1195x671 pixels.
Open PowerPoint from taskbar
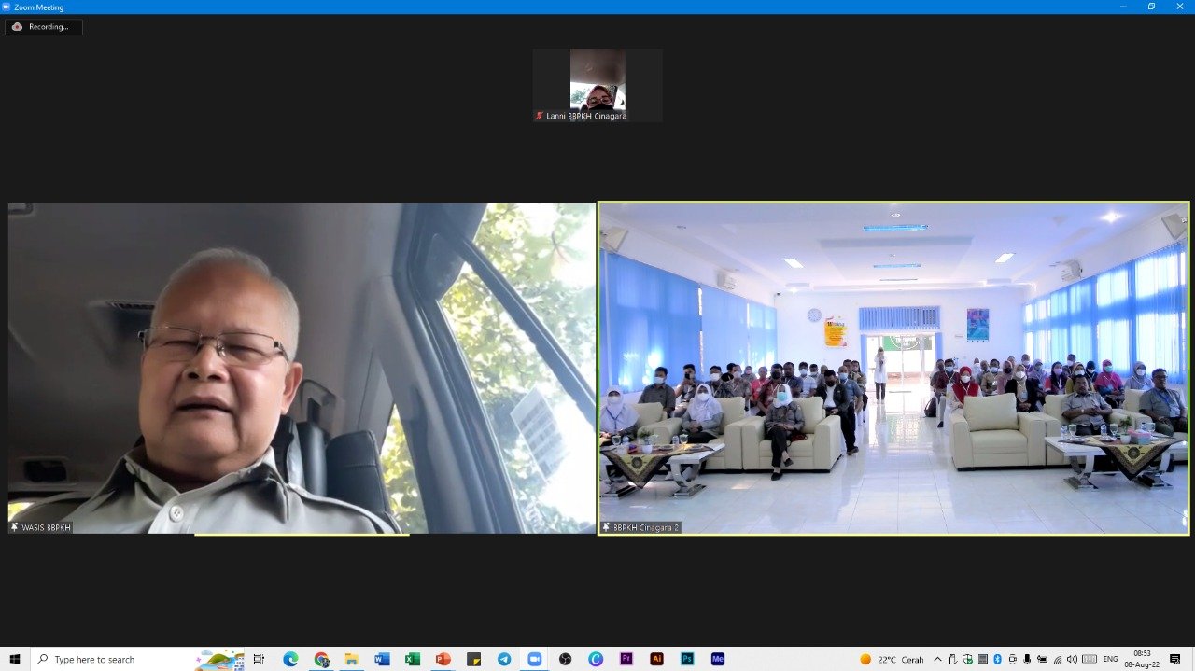point(443,659)
